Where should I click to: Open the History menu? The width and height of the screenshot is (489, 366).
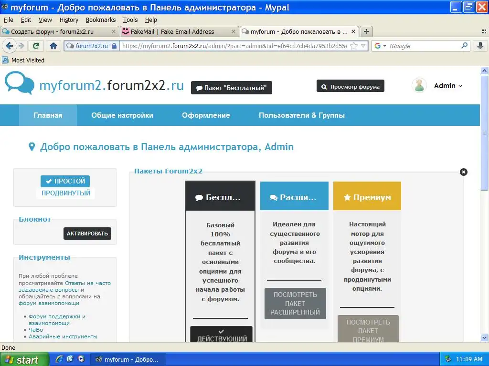click(x=69, y=20)
